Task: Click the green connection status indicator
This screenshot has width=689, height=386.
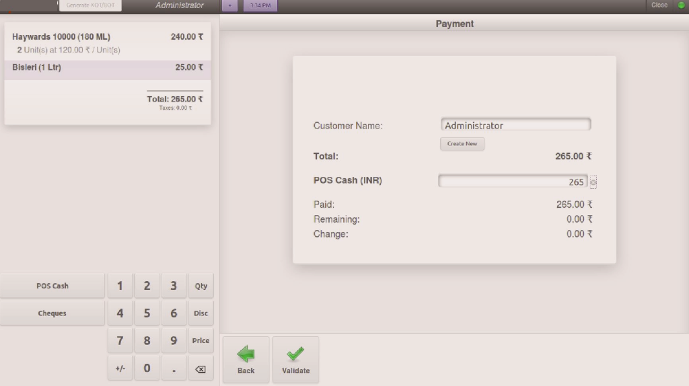Action: pyautogui.click(x=681, y=5)
